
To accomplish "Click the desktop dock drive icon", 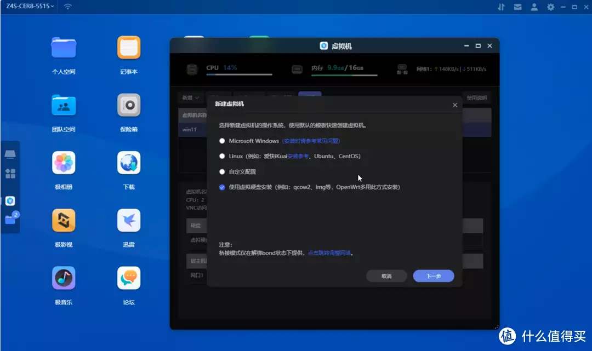I will coord(10,154).
